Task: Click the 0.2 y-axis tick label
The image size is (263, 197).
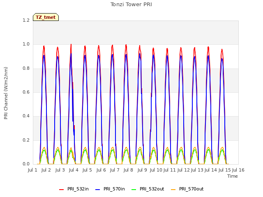Action: pos(26,140)
